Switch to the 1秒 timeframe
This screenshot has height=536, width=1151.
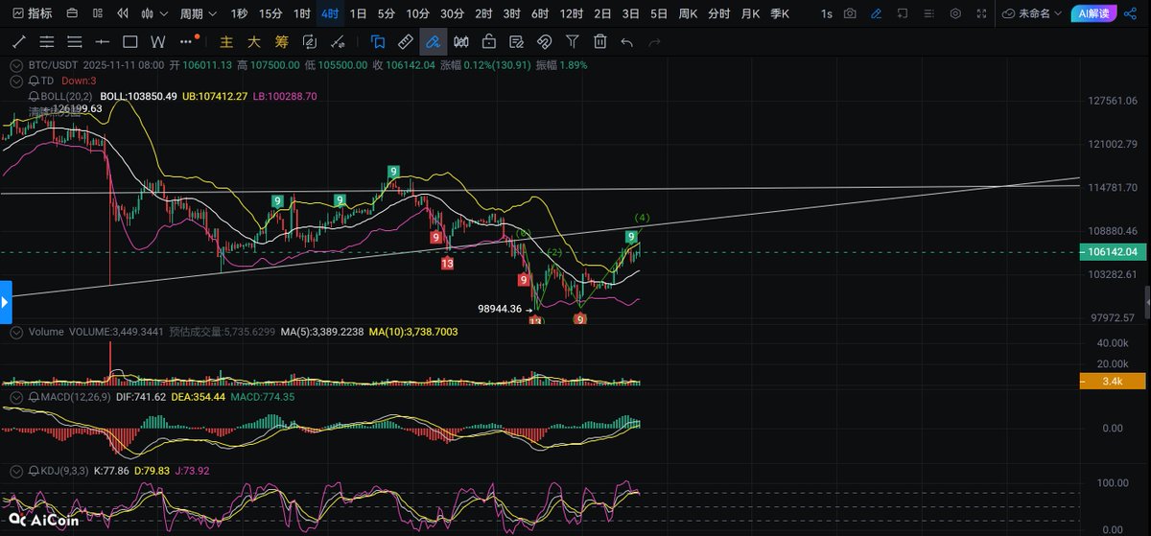tap(240, 13)
